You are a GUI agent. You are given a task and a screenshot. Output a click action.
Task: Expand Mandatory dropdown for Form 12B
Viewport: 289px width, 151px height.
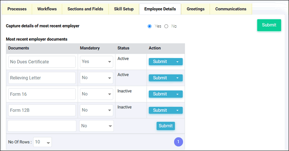coord(96,110)
